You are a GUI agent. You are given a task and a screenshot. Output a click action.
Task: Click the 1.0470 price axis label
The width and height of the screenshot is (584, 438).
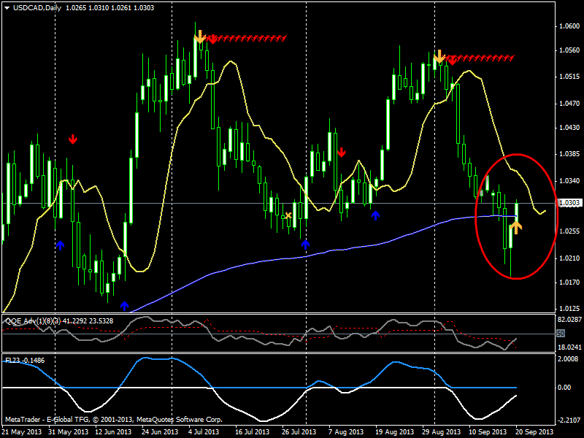(x=569, y=103)
